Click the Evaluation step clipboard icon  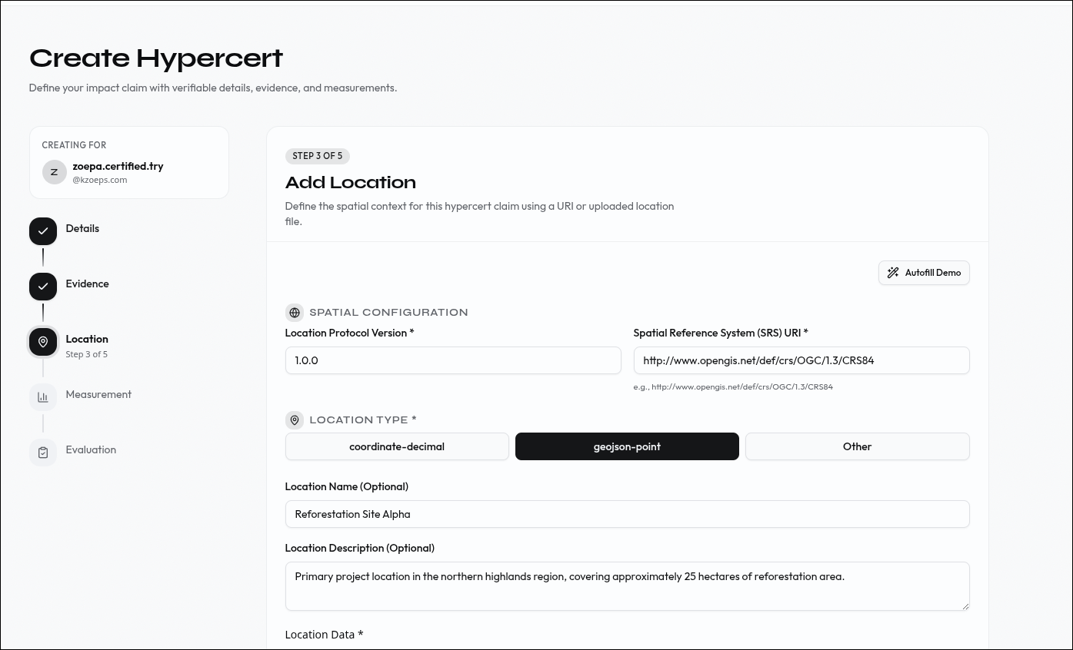coord(43,453)
